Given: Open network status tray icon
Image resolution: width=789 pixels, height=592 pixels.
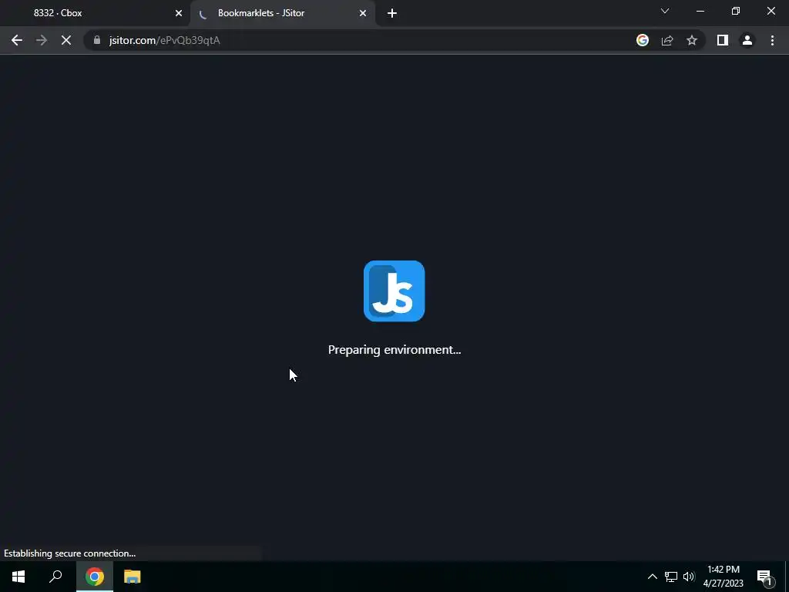Looking at the screenshot, I should pos(671,577).
